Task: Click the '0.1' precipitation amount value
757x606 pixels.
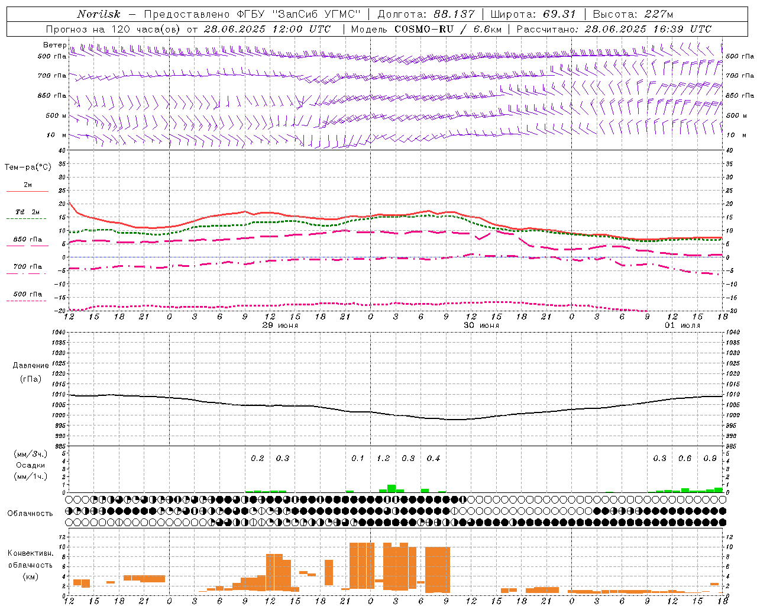Action: click(358, 458)
